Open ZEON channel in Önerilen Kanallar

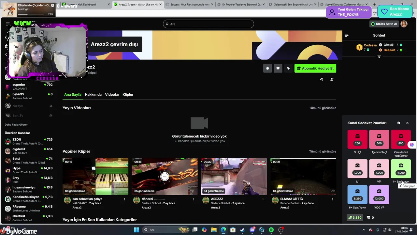pos(29,141)
